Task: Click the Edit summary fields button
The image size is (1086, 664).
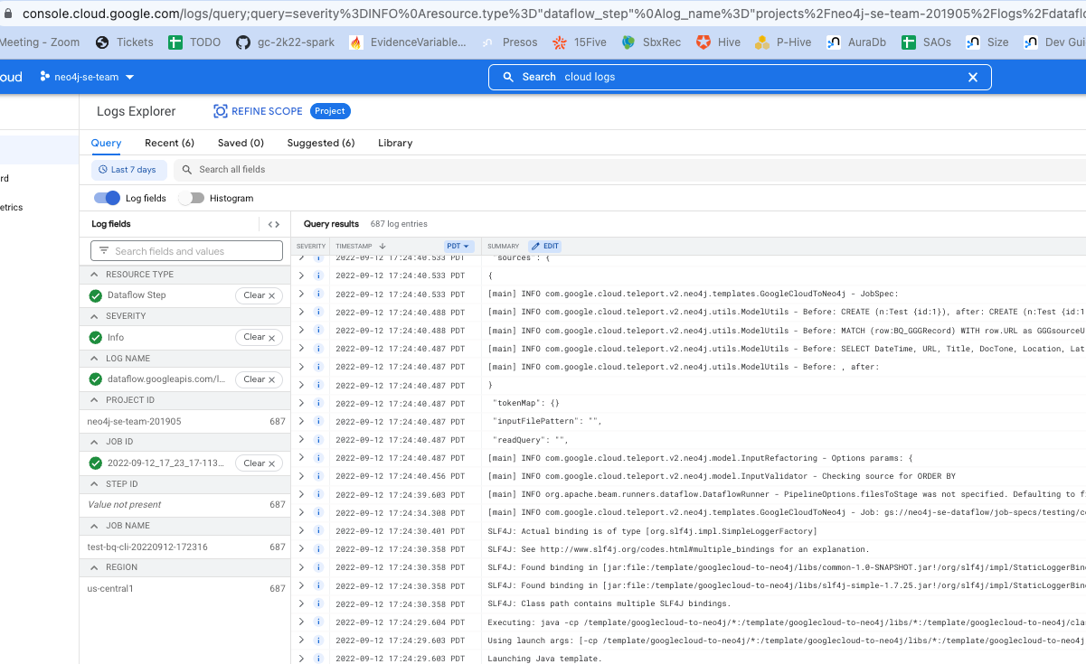Action: pos(544,246)
